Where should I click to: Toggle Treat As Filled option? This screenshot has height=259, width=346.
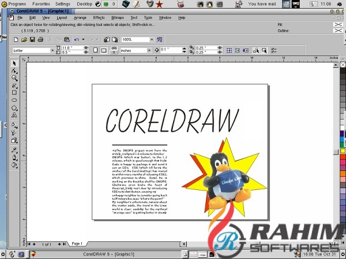click(x=264, y=51)
